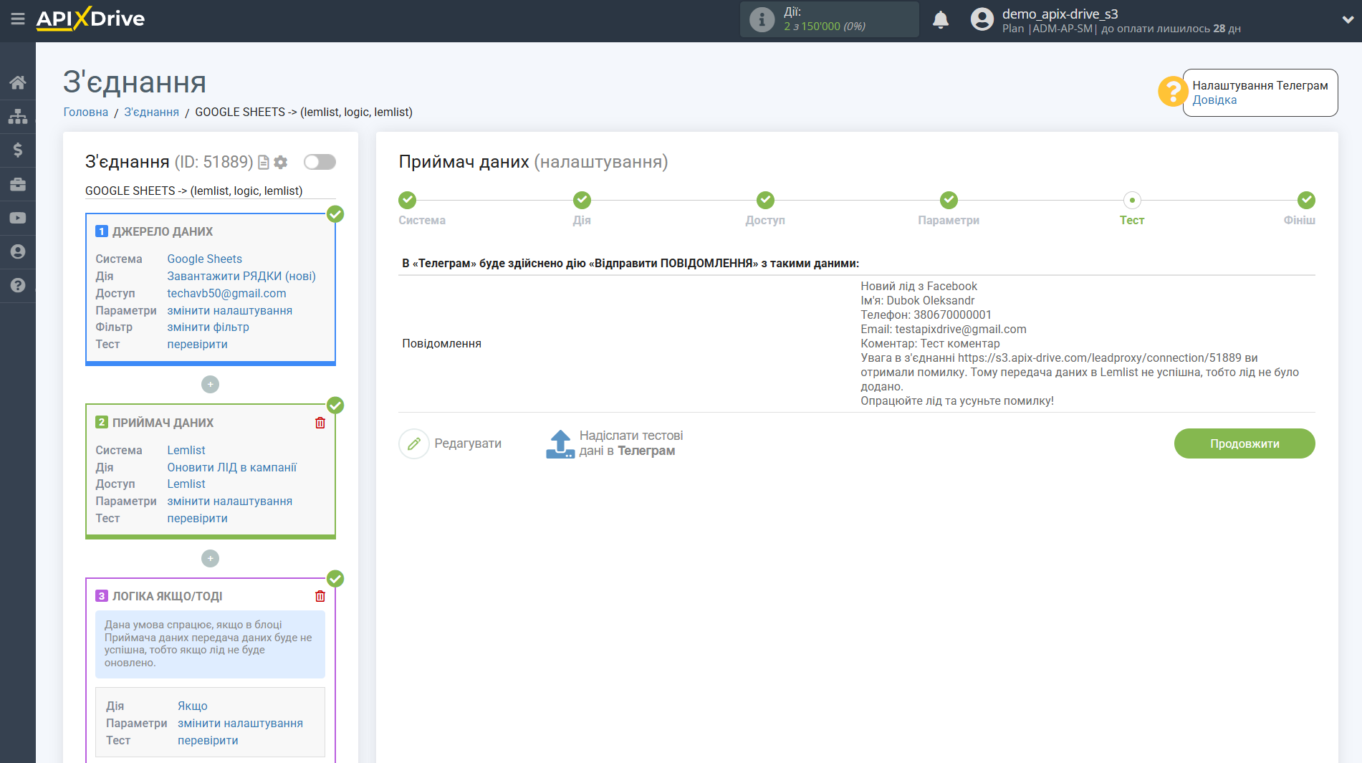This screenshot has width=1362, height=763.
Task: Click the actions info icon
Action: coord(762,19)
